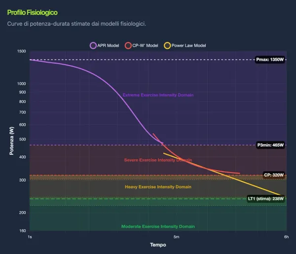Image resolution: width=296 pixels, height=254 pixels.
Task: Select the P3min: 465W annotation label
Action: [270, 145]
